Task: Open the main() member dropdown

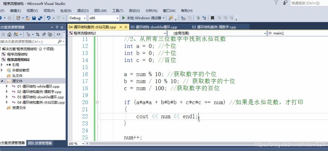Action: (297, 33)
